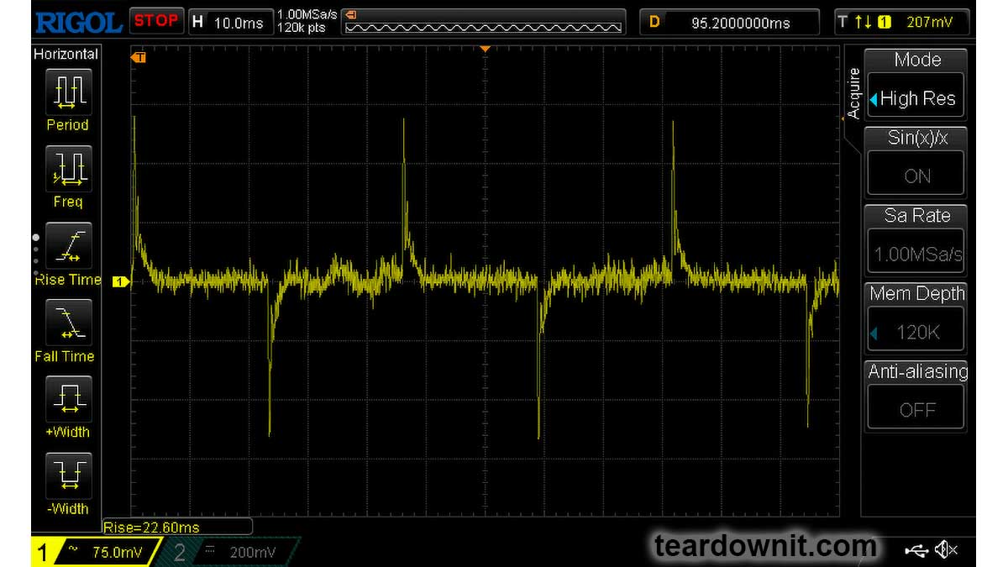Select the +Width measurement icon
Image resolution: width=1008 pixels, height=567 pixels.
pos(67,398)
